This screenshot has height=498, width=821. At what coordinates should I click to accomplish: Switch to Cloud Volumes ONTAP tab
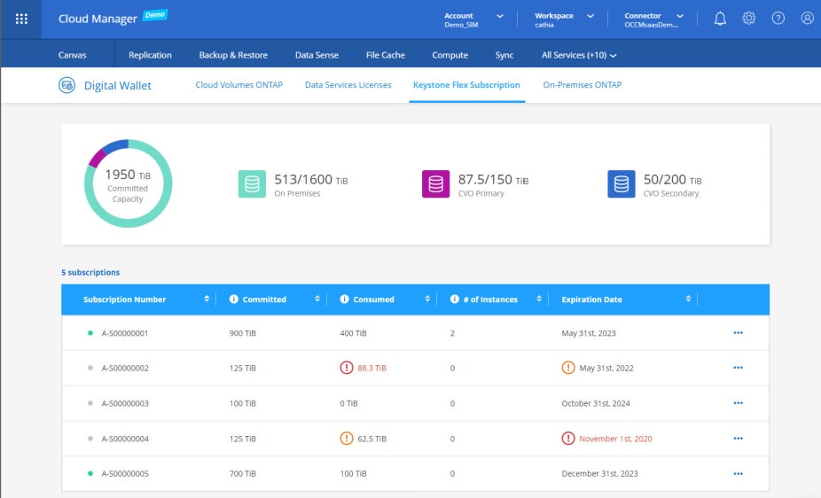pos(238,85)
